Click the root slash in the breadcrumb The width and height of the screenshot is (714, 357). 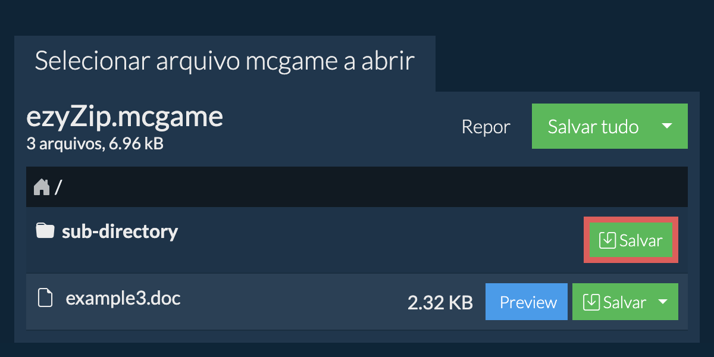[x=58, y=188]
